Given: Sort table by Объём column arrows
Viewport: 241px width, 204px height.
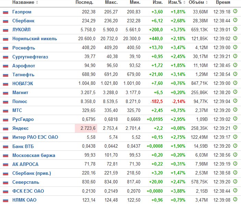Looking at the screenshot, I should 207,2.
